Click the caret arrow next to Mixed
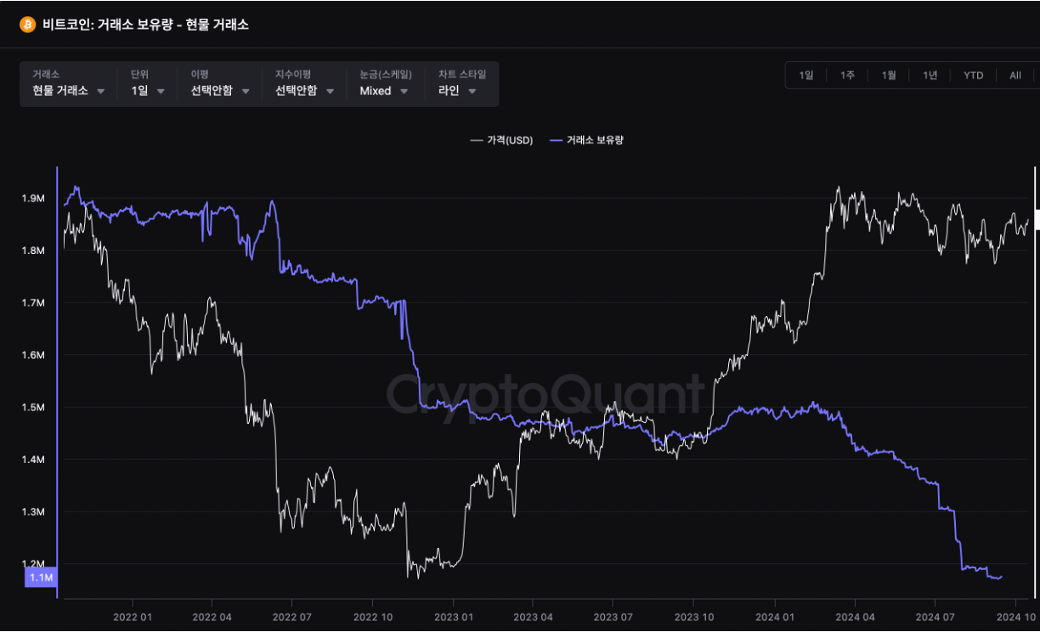The height and width of the screenshot is (632, 1040). [404, 92]
